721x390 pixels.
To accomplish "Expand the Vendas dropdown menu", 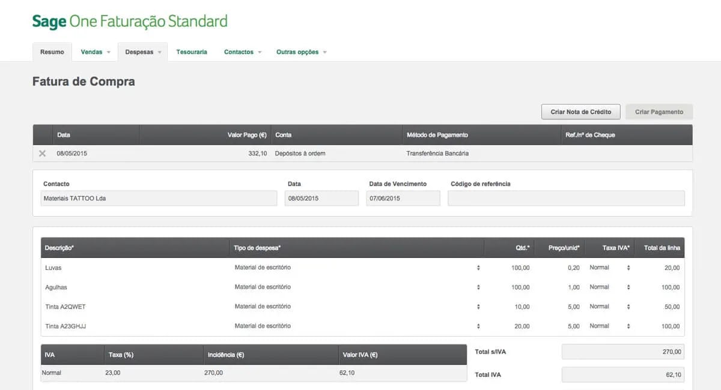I will [x=94, y=52].
